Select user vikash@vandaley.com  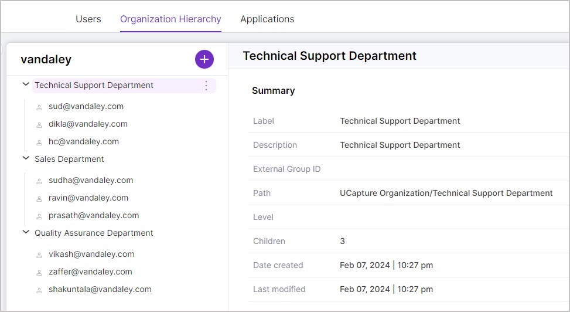(x=91, y=254)
